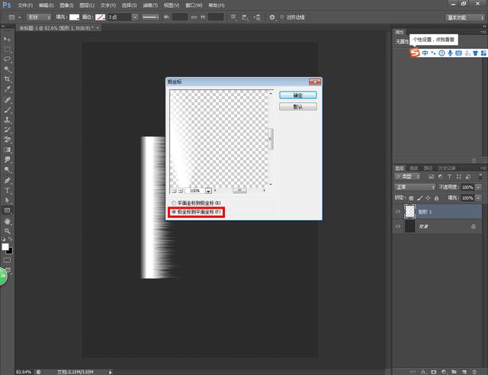
Task: Open the 基本功能 workspace dropdown
Action: point(464,16)
